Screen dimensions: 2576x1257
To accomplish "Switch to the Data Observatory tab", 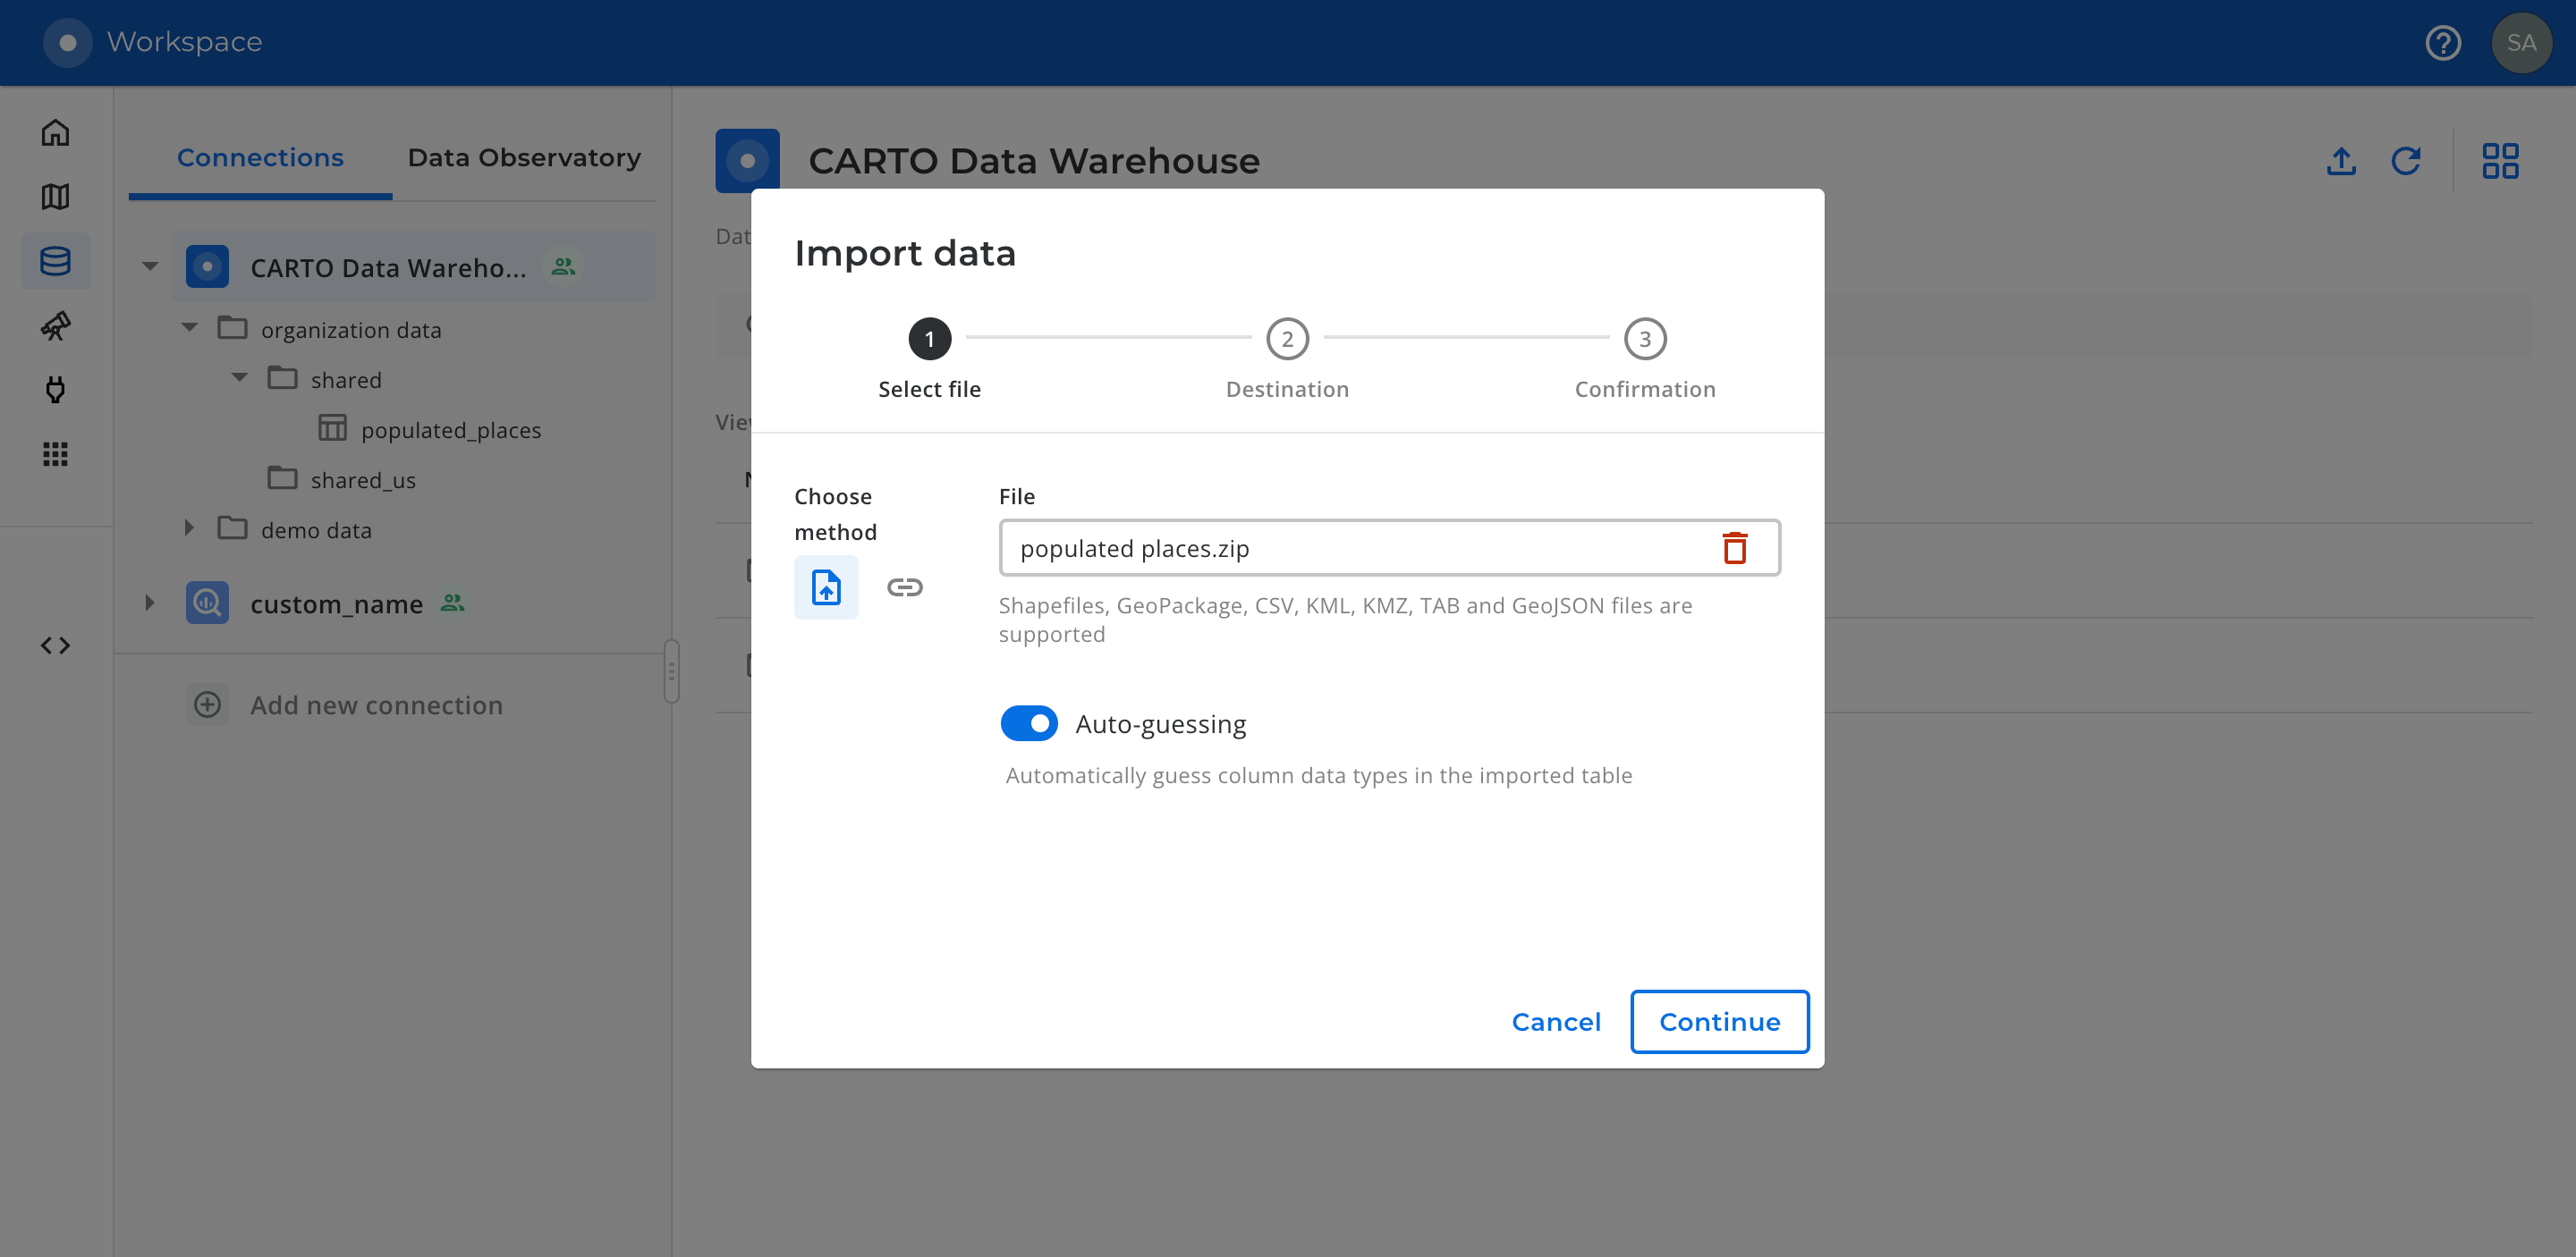I will tap(524, 158).
